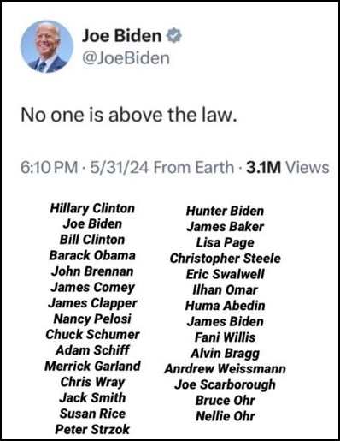The height and width of the screenshot is (441, 340).
Task: Click the 'From Earth' location text
Action: pos(194,167)
